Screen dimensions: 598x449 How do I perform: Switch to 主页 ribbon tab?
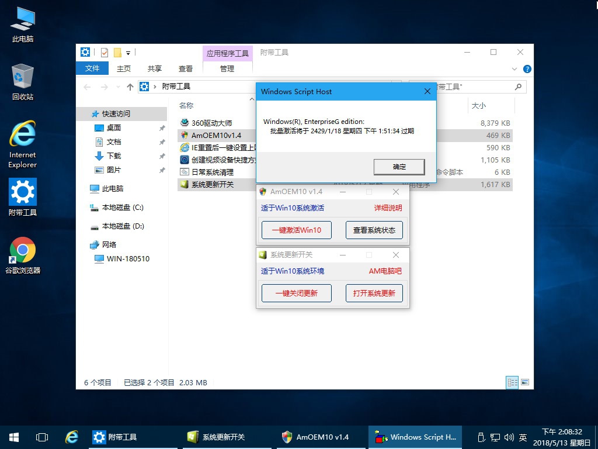tap(124, 69)
